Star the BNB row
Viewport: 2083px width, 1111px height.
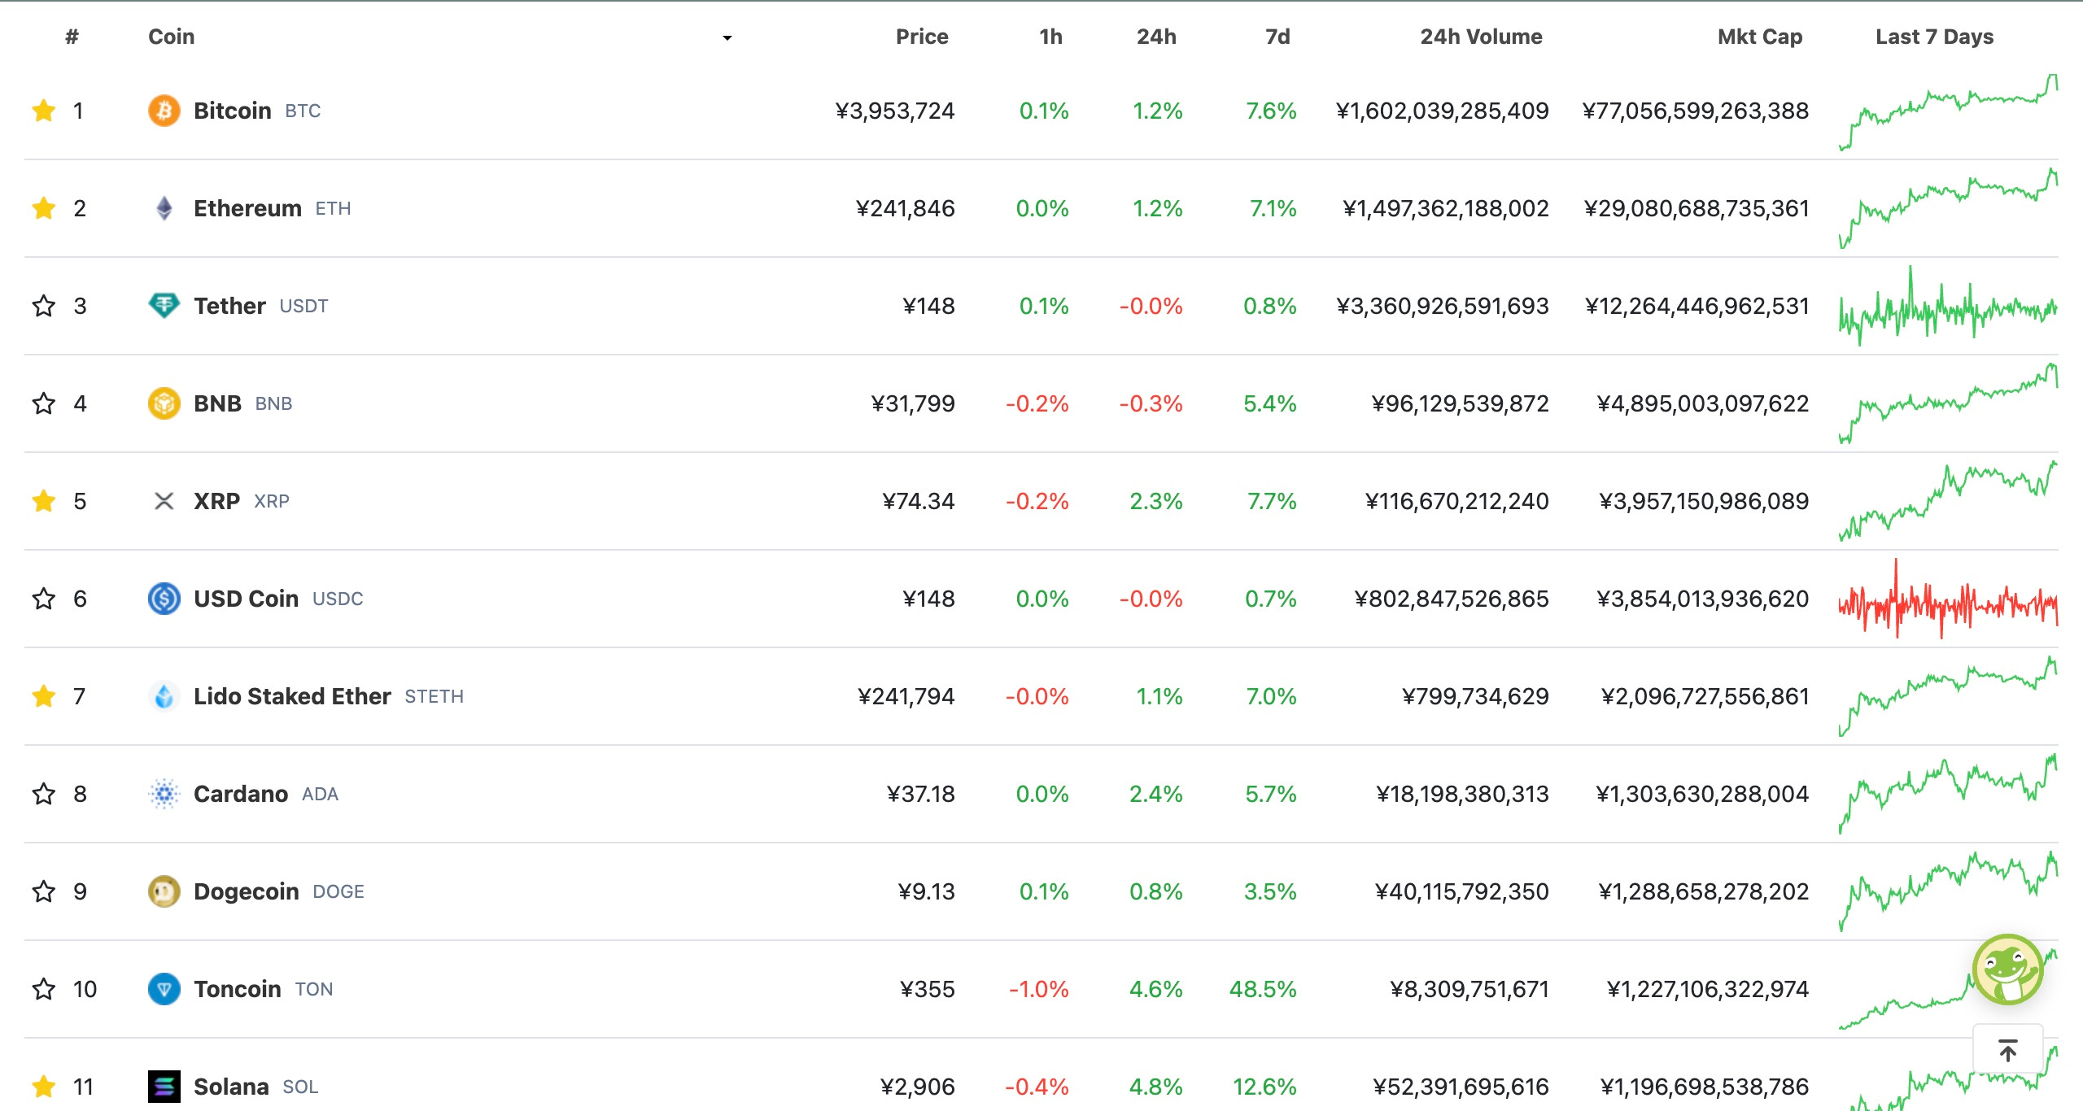(44, 403)
